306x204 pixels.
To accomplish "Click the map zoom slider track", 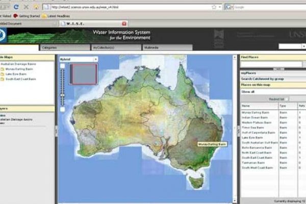I will (63, 87).
